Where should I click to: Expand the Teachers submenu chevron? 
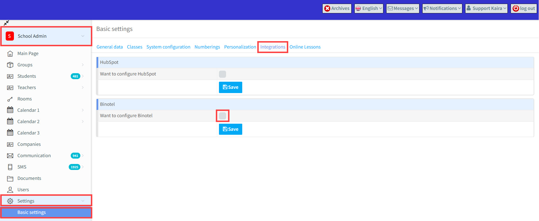pyautogui.click(x=83, y=87)
